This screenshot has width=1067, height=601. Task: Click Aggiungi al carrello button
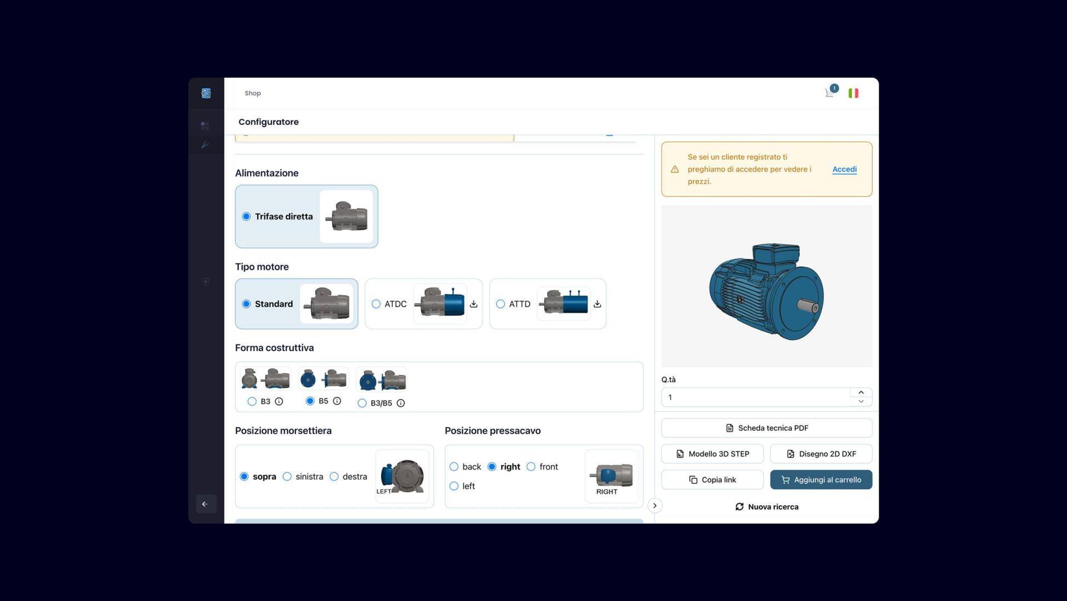(821, 479)
